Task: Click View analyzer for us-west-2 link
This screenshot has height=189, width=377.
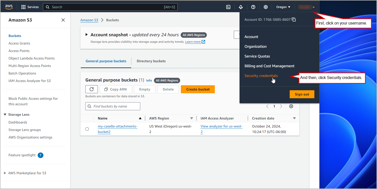Action: click(x=222, y=129)
